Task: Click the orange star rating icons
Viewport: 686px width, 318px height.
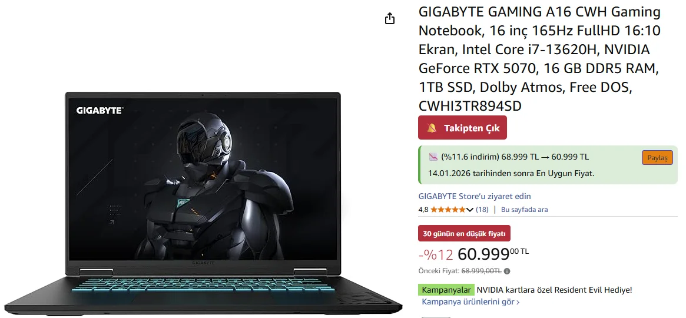Action: pyautogui.click(x=448, y=210)
